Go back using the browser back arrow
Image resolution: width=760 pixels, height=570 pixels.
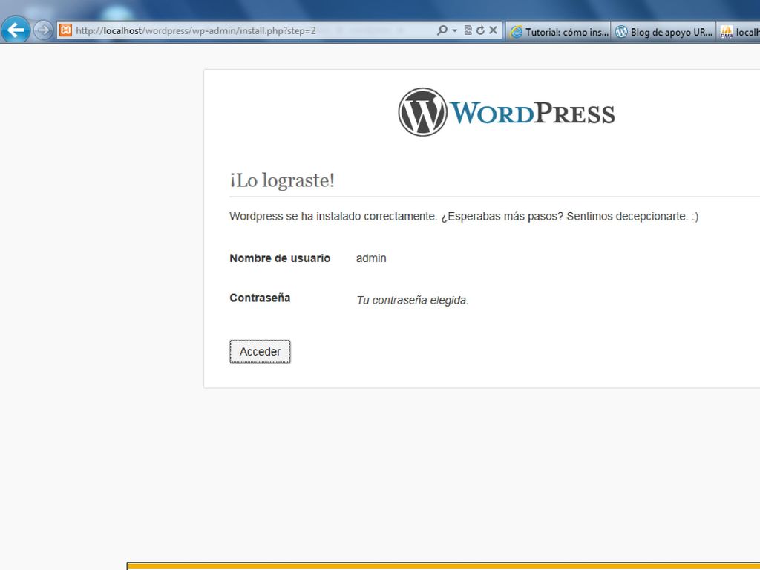[x=15, y=30]
